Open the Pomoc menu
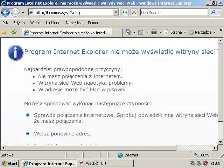224x168 pixels. 93,23
